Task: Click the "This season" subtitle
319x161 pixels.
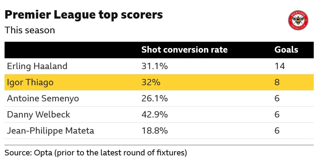Action: pos(30,30)
